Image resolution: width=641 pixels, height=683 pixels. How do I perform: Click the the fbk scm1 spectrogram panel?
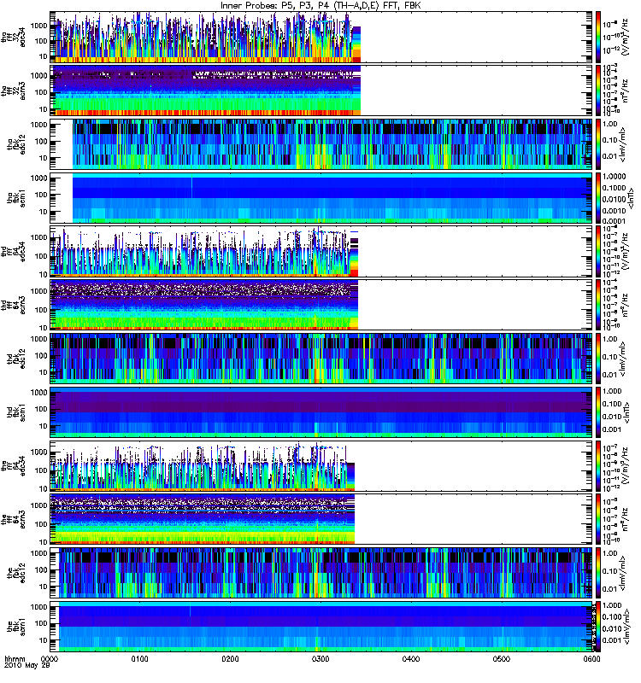pos(321,627)
